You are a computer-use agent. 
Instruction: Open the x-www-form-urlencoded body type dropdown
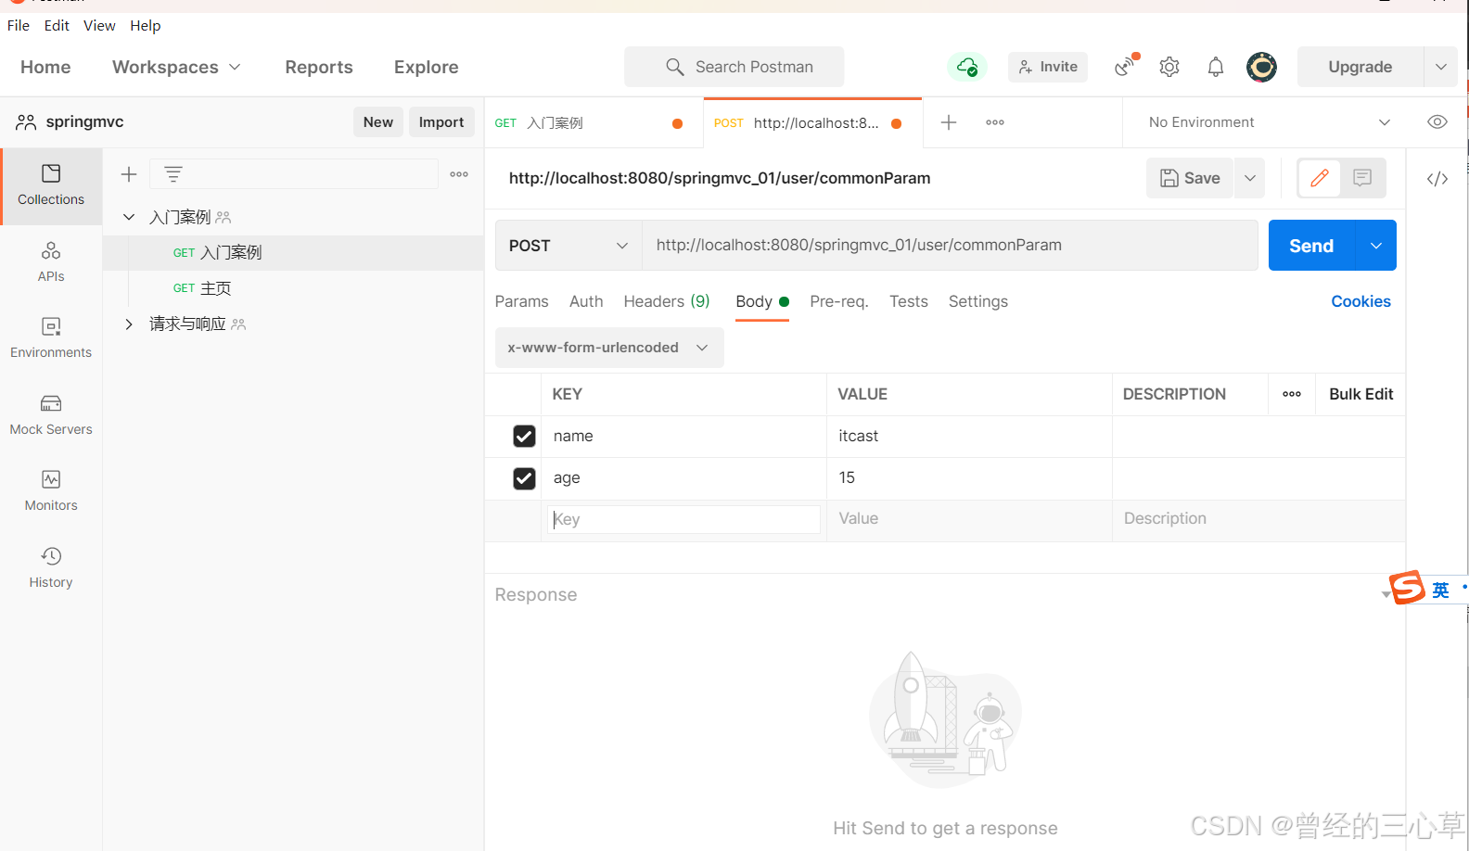click(609, 348)
